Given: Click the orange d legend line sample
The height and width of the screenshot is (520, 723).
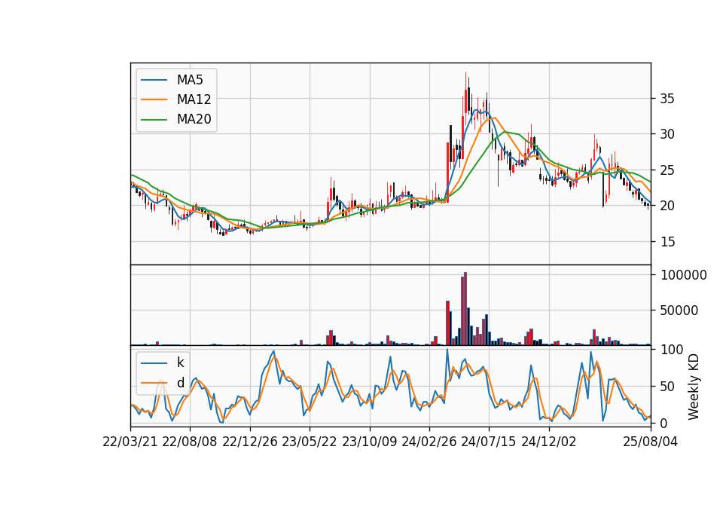Looking at the screenshot, I should coord(154,383).
